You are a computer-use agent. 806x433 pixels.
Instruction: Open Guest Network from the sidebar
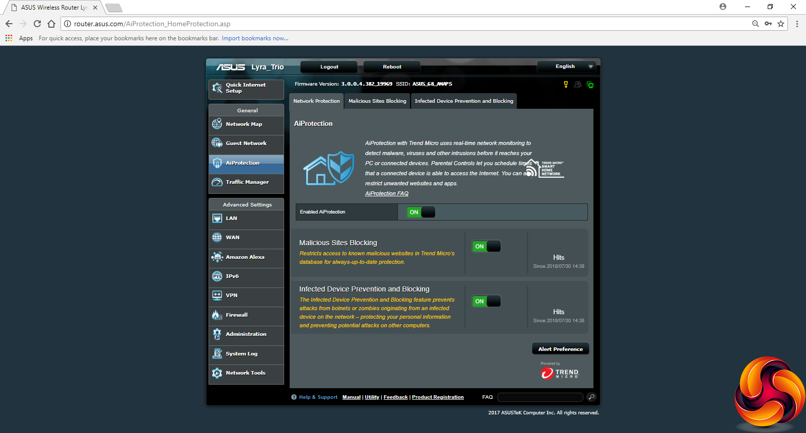[246, 143]
